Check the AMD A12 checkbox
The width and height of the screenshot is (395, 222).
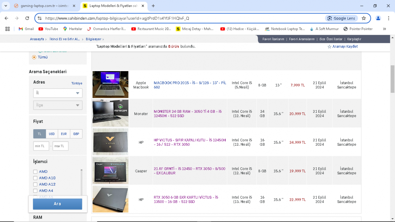35,185
